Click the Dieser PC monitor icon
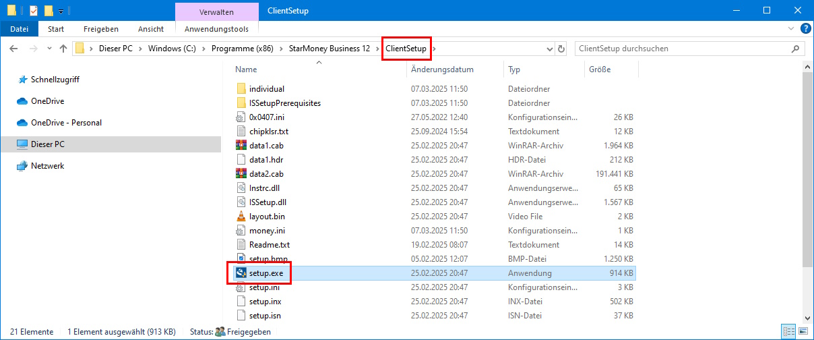814x340 pixels. click(x=22, y=144)
